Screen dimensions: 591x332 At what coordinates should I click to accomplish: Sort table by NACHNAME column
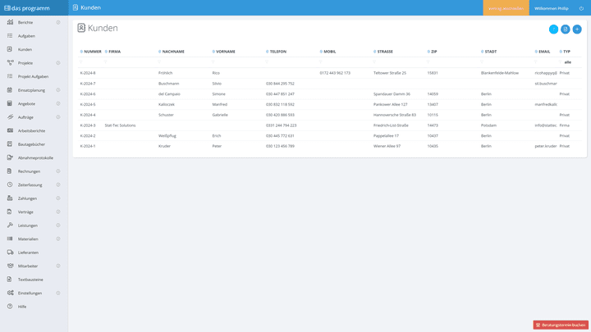click(173, 52)
